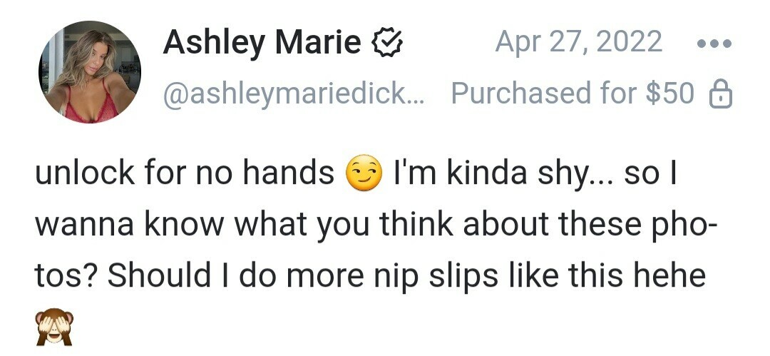Open the three-dot more options menu
The image size is (770, 356).
pyautogui.click(x=713, y=43)
